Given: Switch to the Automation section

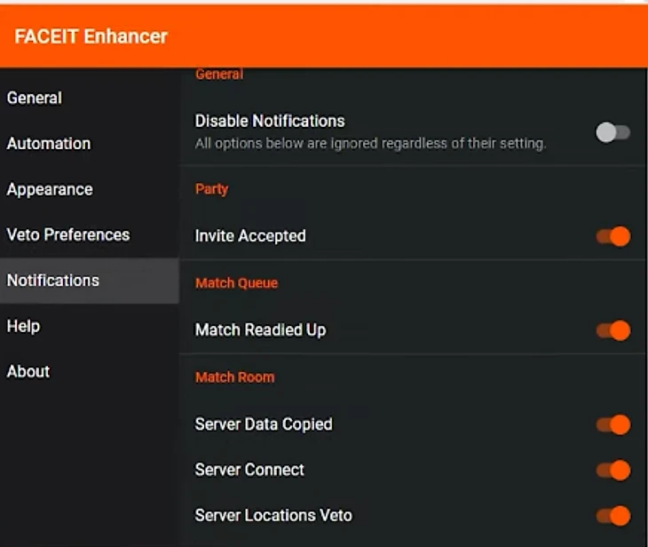Looking at the screenshot, I should (x=49, y=144).
